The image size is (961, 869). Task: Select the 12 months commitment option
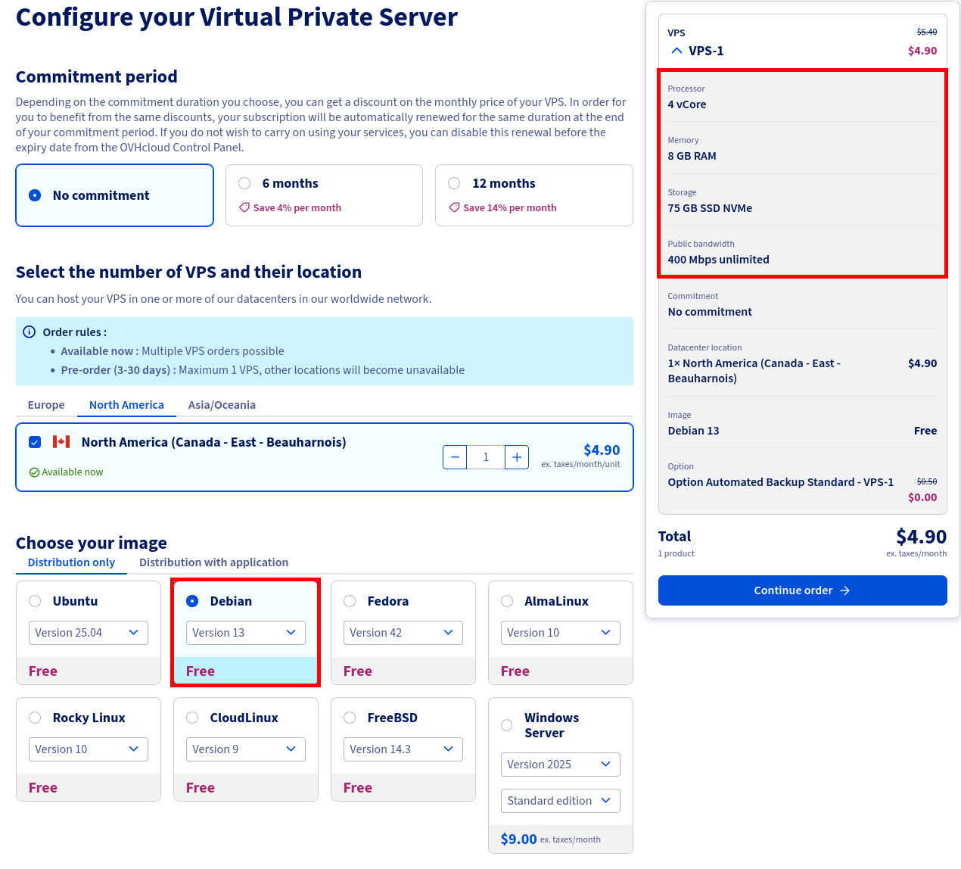point(453,182)
